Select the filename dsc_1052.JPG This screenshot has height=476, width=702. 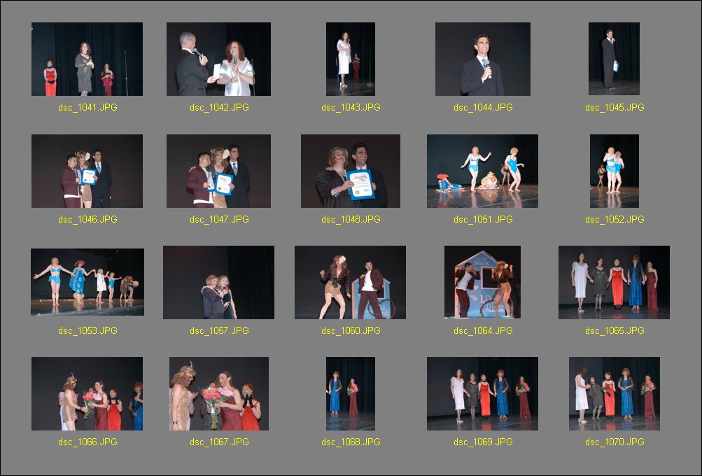(x=615, y=219)
